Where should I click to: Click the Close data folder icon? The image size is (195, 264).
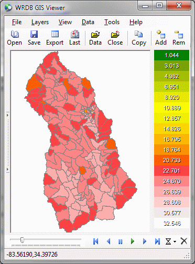115,34
